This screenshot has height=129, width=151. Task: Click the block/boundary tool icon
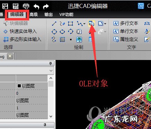pyautogui.click(x=101, y=24)
